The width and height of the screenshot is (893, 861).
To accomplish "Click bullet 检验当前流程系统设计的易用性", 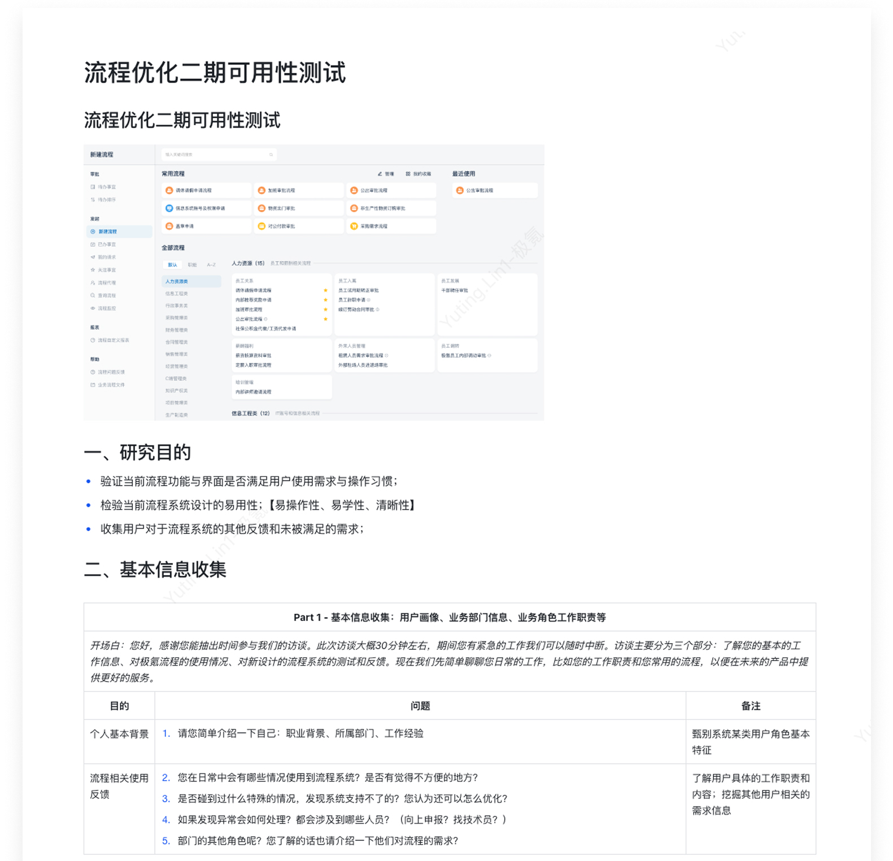I will pyautogui.click(x=258, y=505).
